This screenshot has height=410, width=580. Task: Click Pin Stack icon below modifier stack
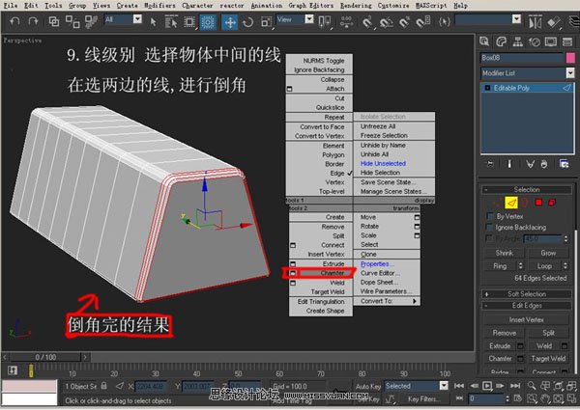coord(490,164)
